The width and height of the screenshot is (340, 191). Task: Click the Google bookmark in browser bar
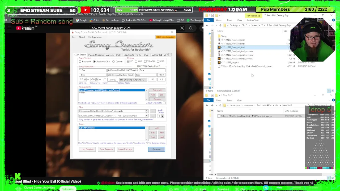click(81, 20)
